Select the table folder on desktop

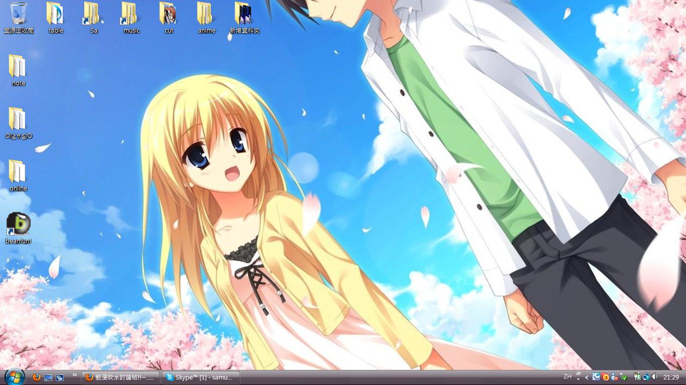pos(55,15)
